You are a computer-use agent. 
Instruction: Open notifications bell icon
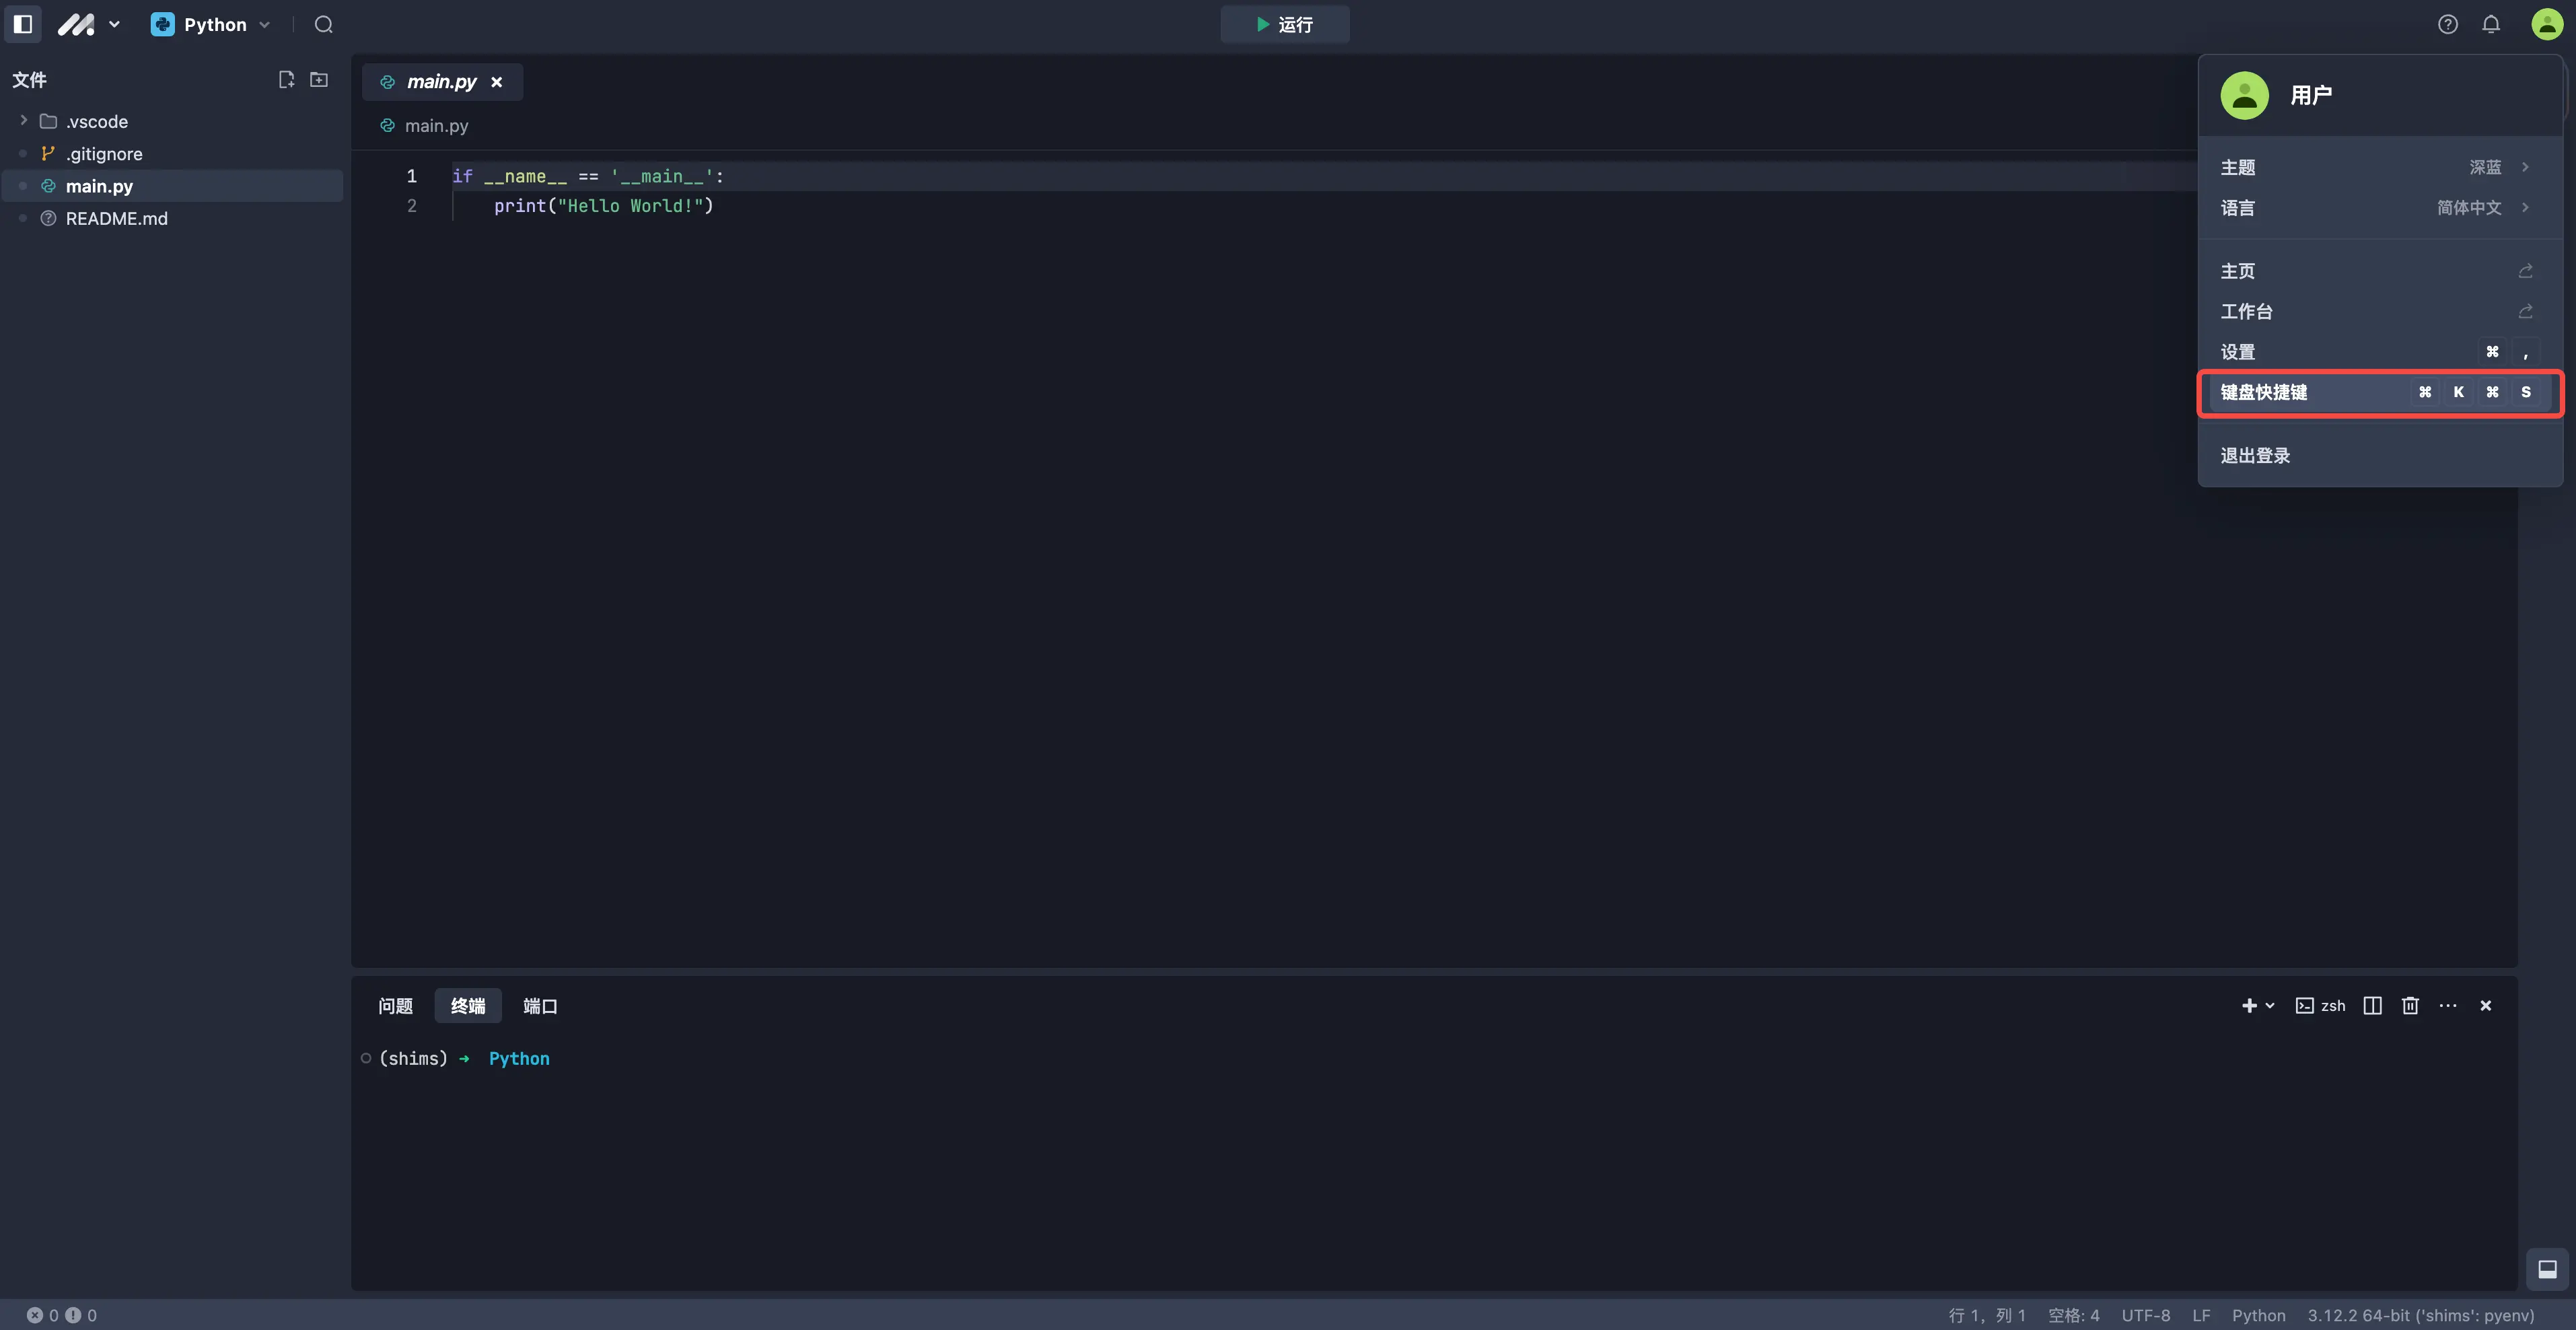click(x=2491, y=24)
